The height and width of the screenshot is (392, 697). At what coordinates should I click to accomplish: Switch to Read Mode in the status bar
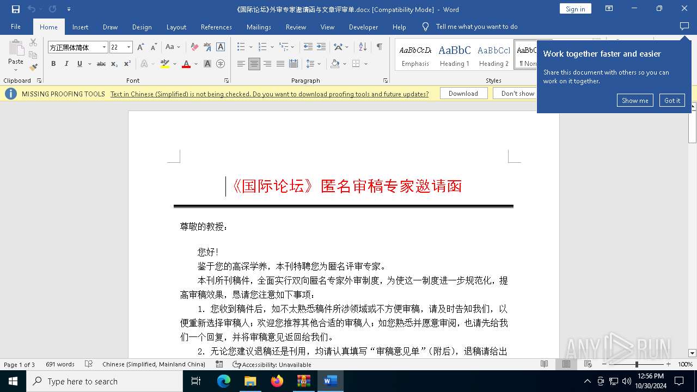tap(545, 364)
